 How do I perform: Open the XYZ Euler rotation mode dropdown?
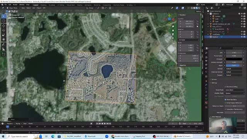(189, 40)
